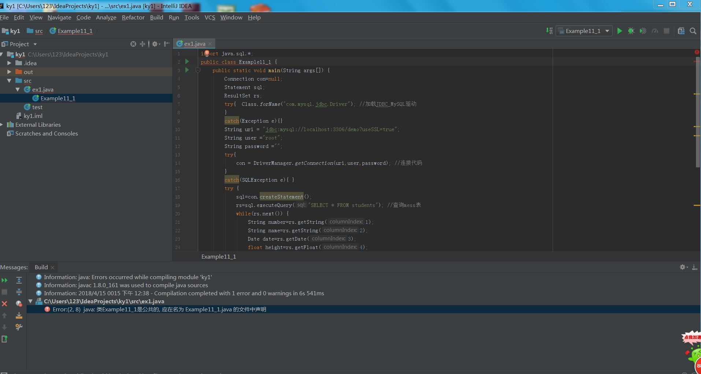Run with coverage icon in toolbar
Screen dimensions: 701x374
[x=643, y=31]
